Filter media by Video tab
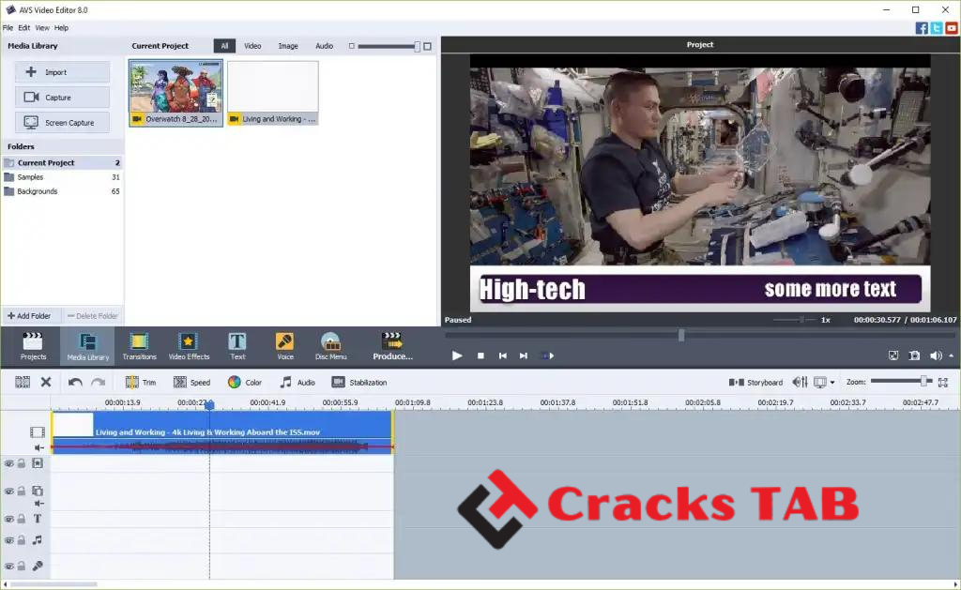 click(252, 46)
